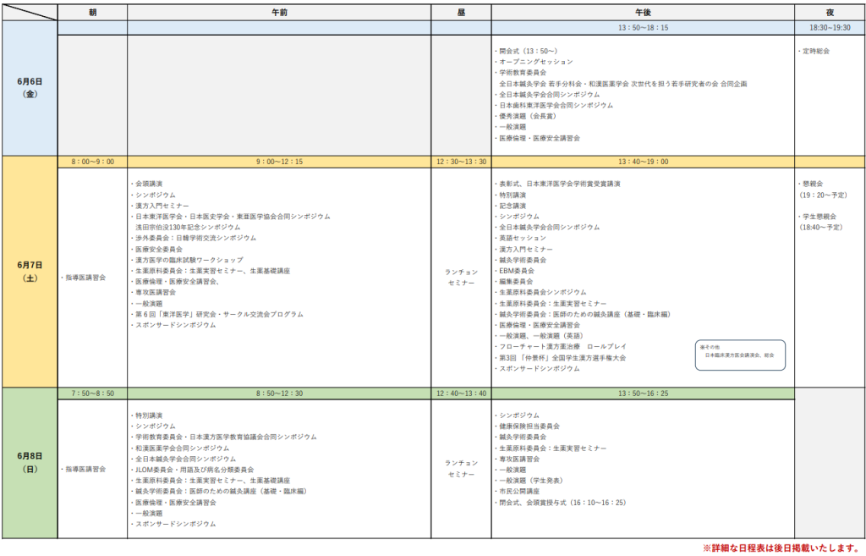Click the '8:50~12:30' time cell

tap(279, 394)
